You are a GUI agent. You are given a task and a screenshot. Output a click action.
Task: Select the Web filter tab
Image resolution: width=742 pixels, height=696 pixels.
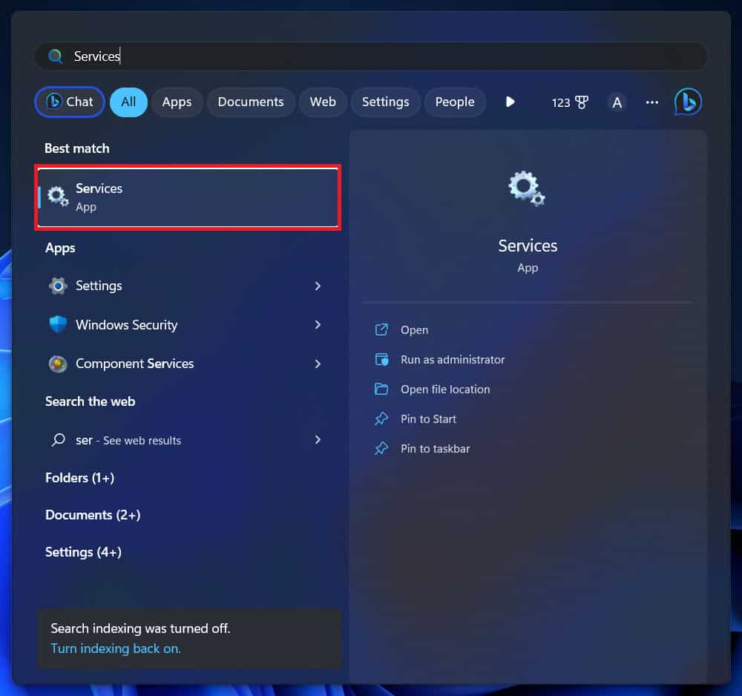pyautogui.click(x=323, y=102)
